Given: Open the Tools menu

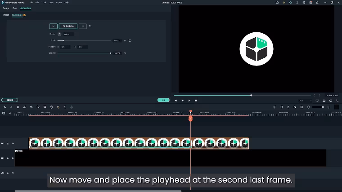Looking at the screenshot, I should click(44, 3).
